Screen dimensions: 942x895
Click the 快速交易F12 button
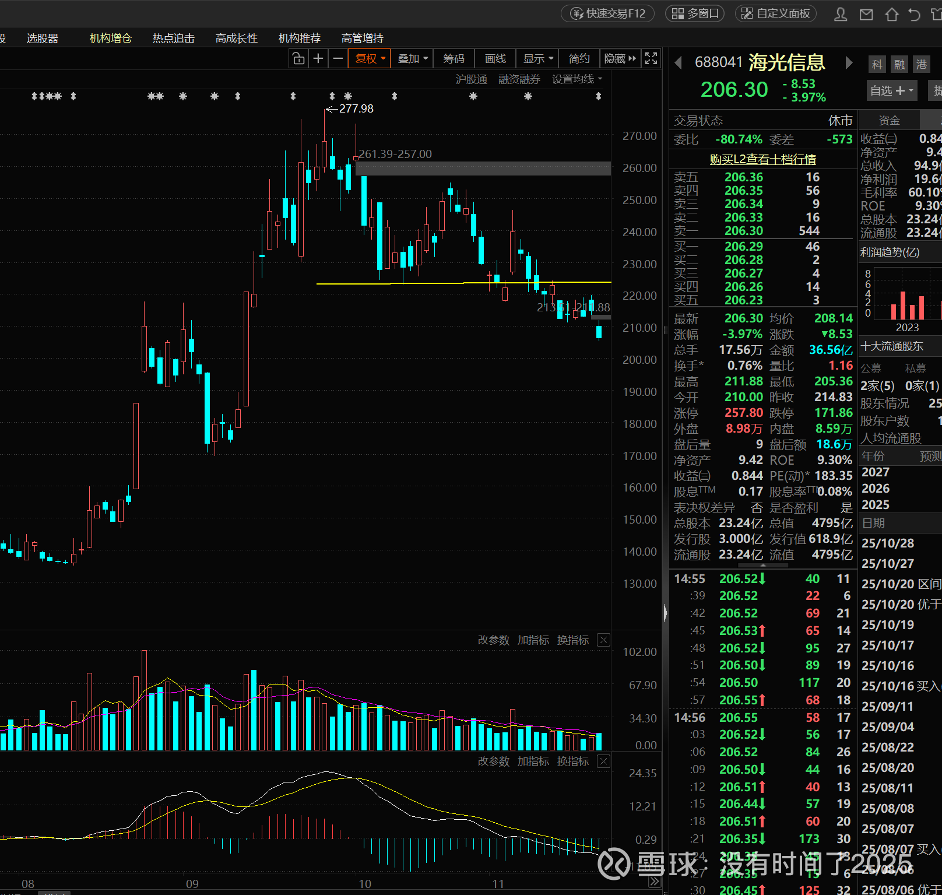(x=608, y=13)
